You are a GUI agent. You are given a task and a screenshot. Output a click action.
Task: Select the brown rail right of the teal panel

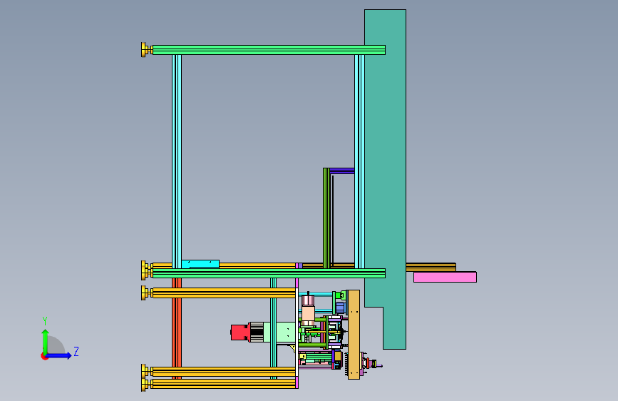click(431, 267)
